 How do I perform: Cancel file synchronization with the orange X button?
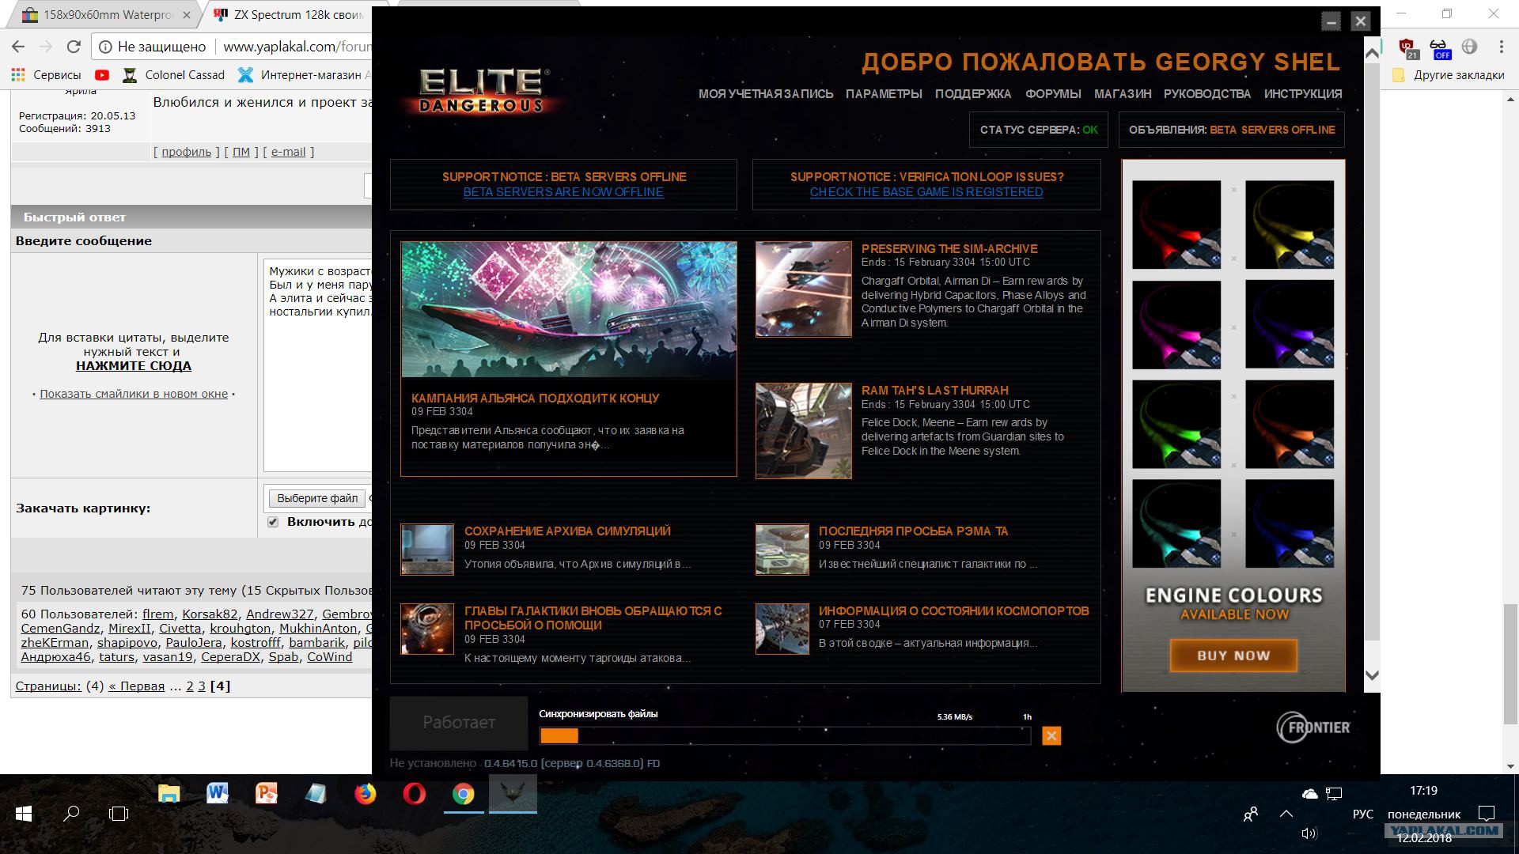tap(1051, 736)
